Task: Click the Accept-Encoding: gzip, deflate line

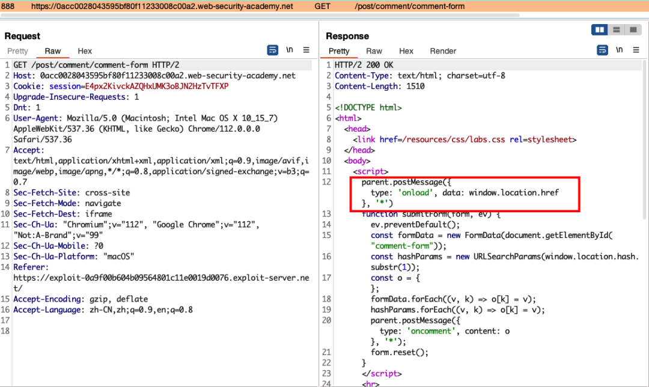Action: coord(81,299)
